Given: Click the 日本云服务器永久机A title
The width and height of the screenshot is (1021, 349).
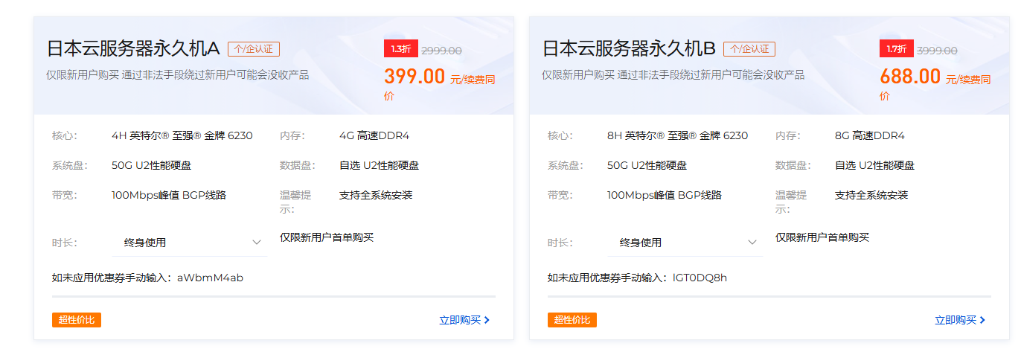Looking at the screenshot, I should point(133,49).
